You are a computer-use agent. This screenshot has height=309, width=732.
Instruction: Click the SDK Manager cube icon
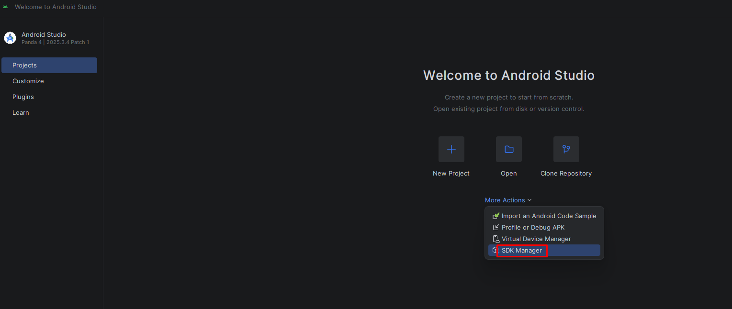(x=496, y=250)
